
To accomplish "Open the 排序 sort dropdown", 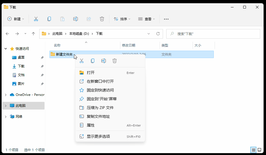I will 122,19.
